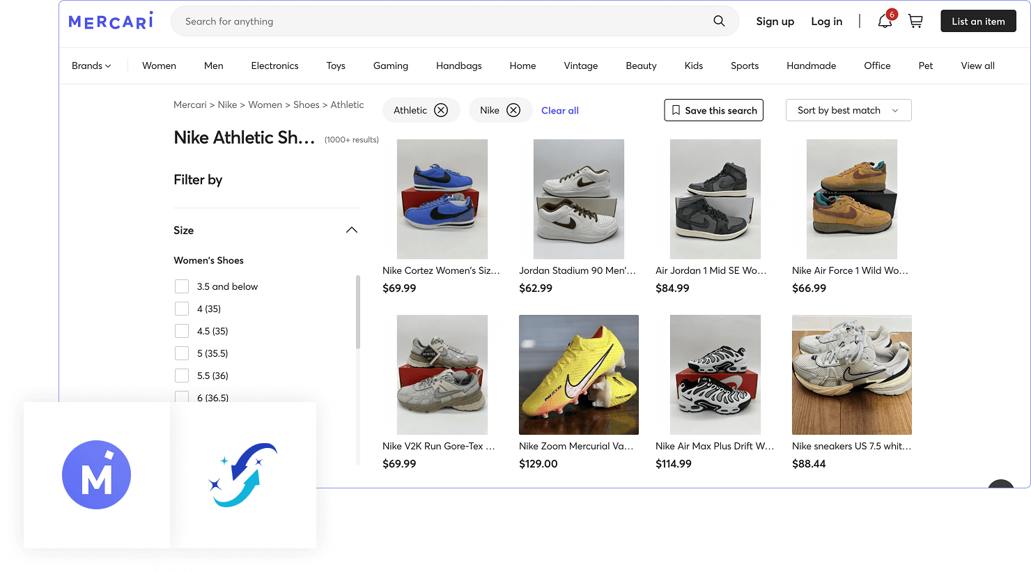Click the size list scrollbar

click(x=358, y=312)
